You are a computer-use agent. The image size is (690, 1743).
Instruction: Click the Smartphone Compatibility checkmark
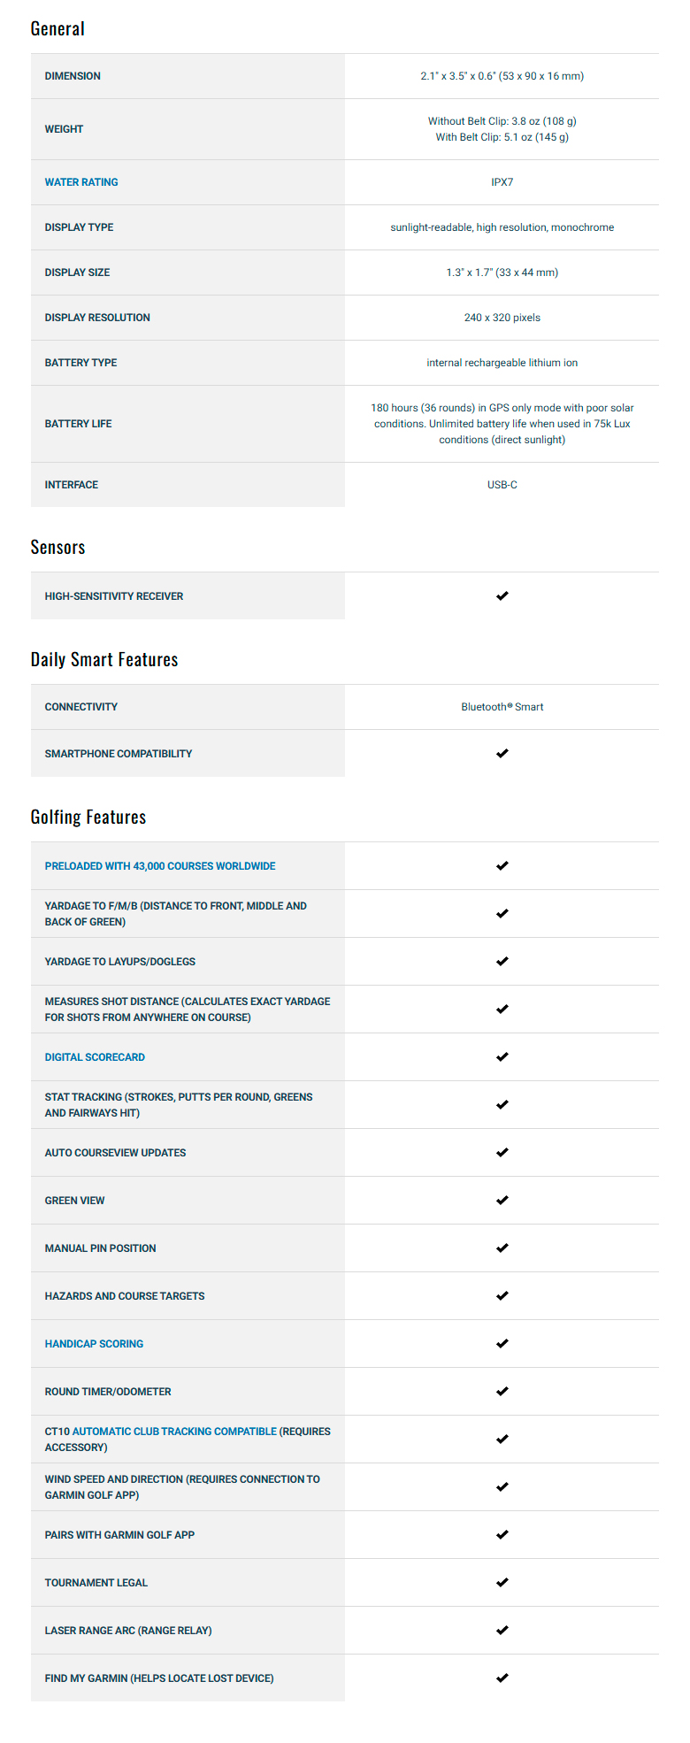502,753
